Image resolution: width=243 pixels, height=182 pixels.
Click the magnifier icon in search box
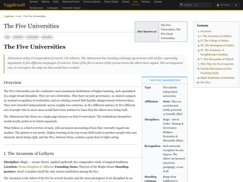182,5
